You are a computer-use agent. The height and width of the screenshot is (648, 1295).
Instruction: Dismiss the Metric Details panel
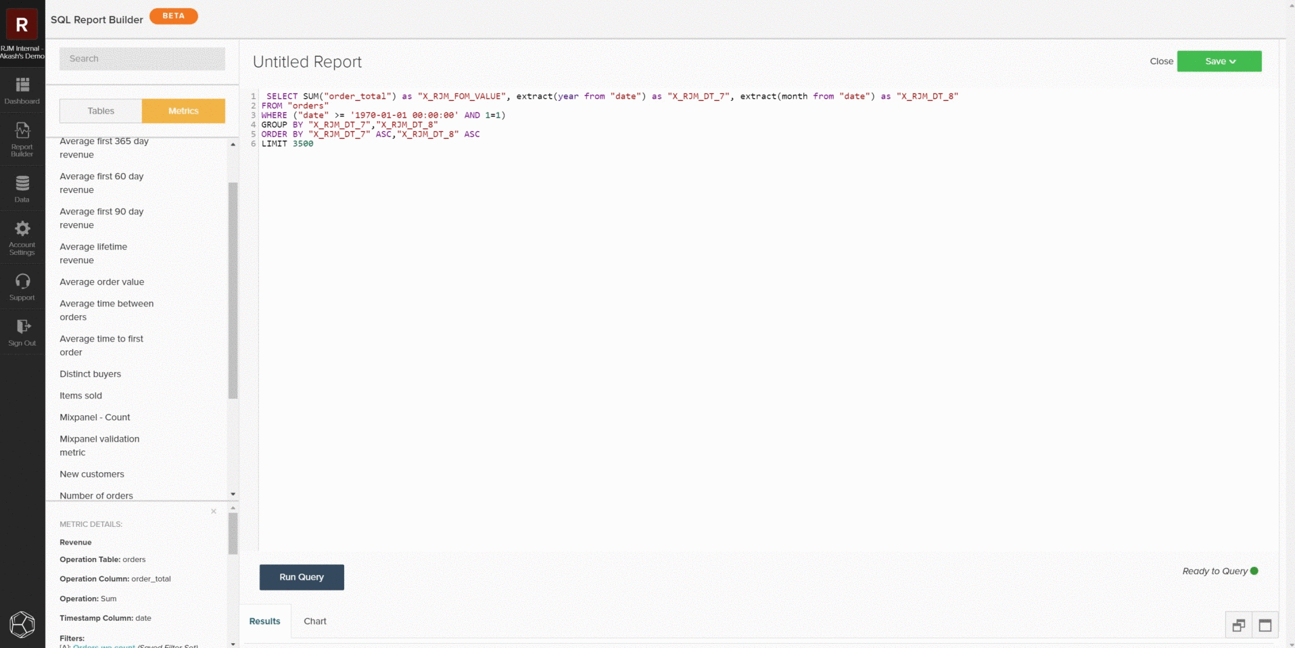(x=212, y=511)
